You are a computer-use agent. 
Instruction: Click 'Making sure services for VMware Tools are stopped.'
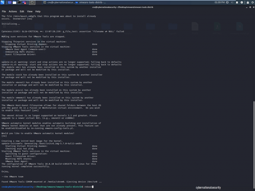click(x=33, y=37)
